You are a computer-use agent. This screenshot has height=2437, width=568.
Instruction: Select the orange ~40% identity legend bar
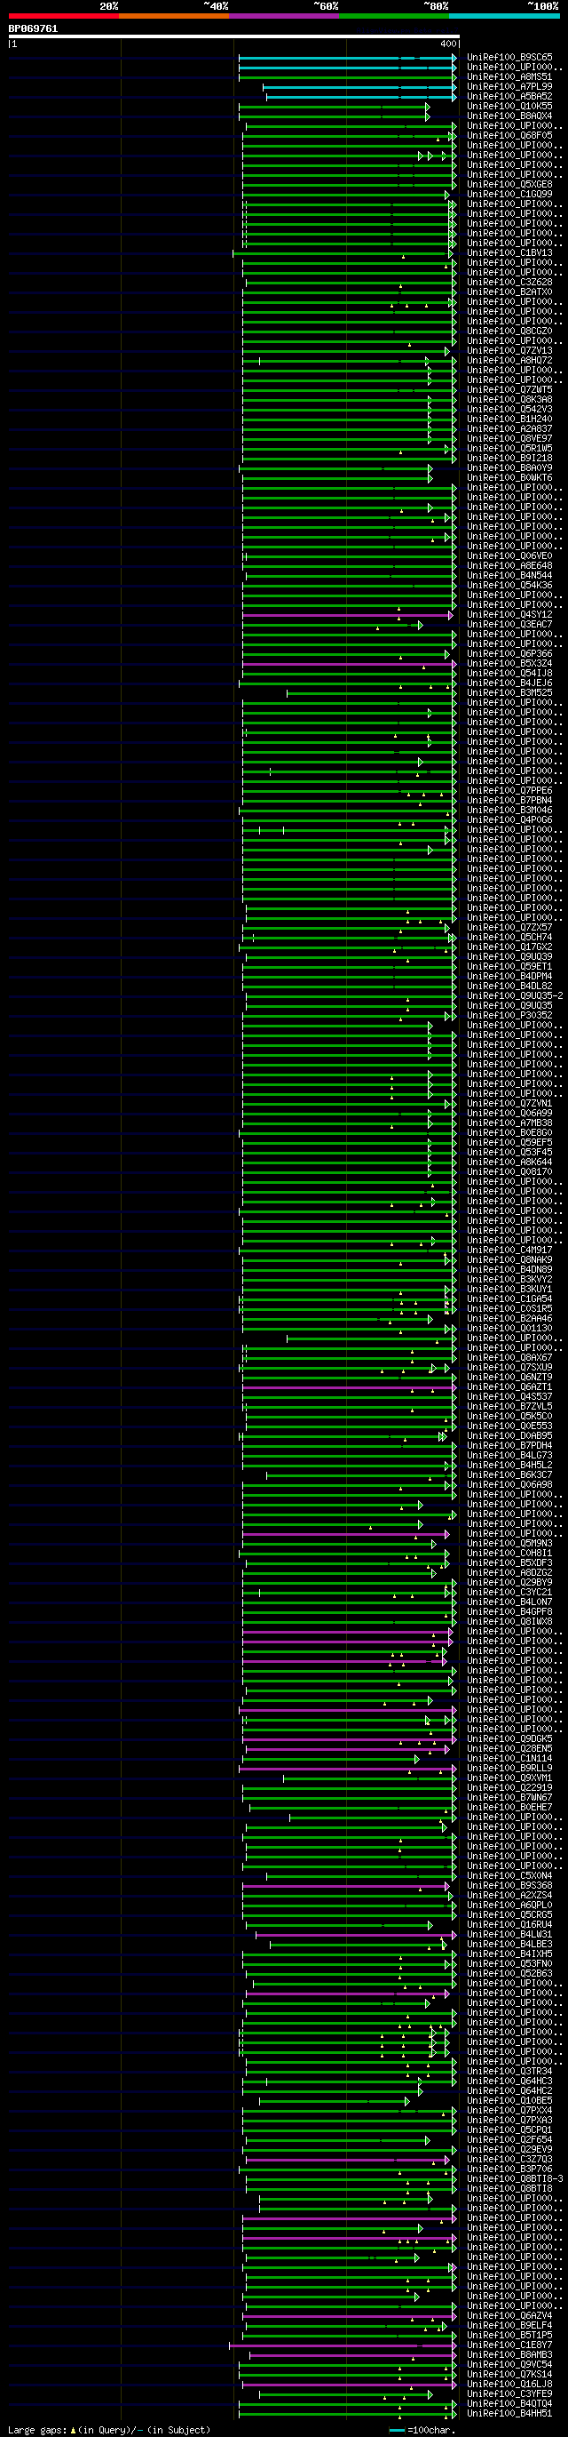[x=173, y=16]
